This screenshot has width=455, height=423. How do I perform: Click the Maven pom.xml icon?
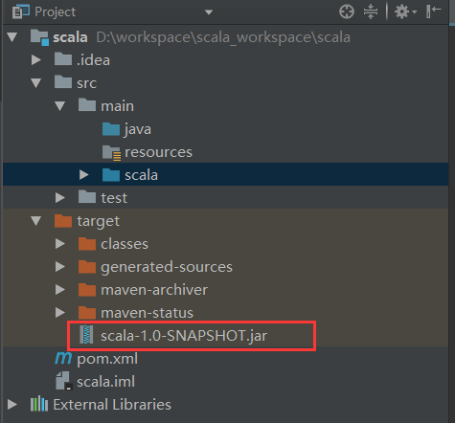pos(63,358)
